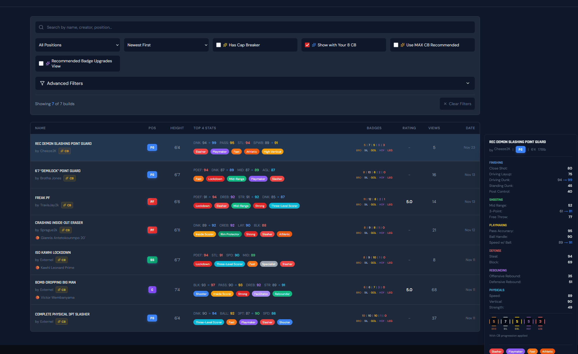Click the High Vertical tag on first build

pos(272,152)
